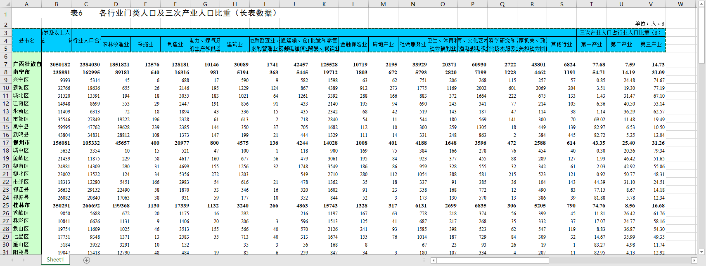Screen dimensions: 706x266
Task: Click the cell with value 2384030
Action: tap(86, 64)
